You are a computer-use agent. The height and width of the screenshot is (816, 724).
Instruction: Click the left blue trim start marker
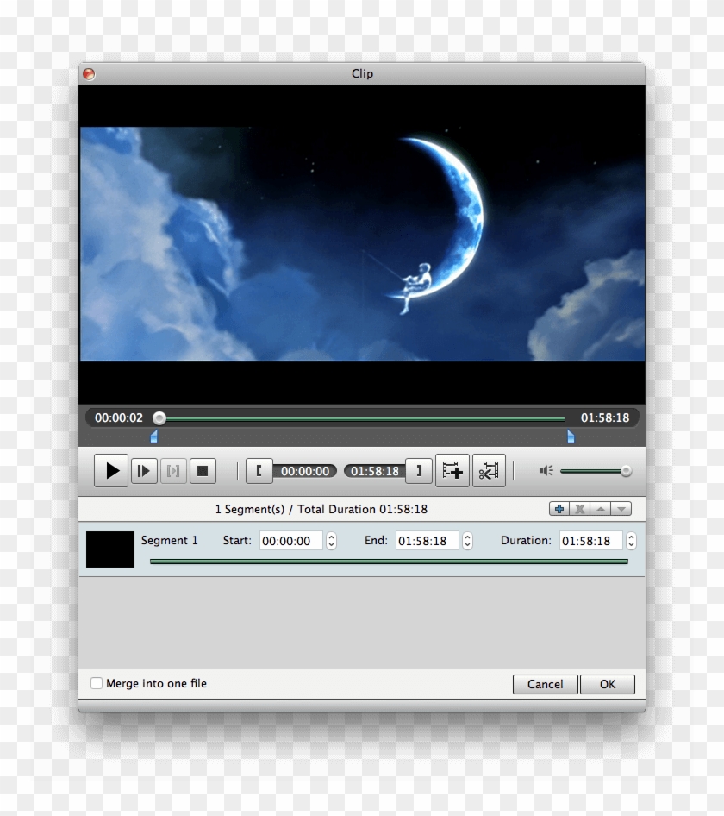(153, 436)
